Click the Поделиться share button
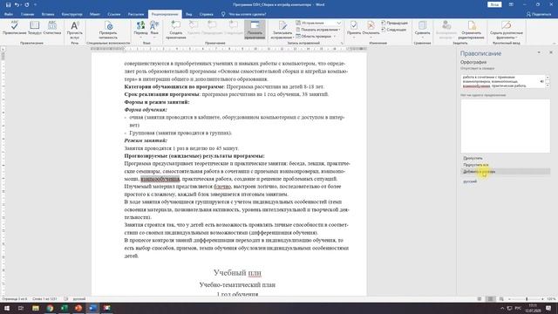The image size is (558, 314). tap(539, 14)
